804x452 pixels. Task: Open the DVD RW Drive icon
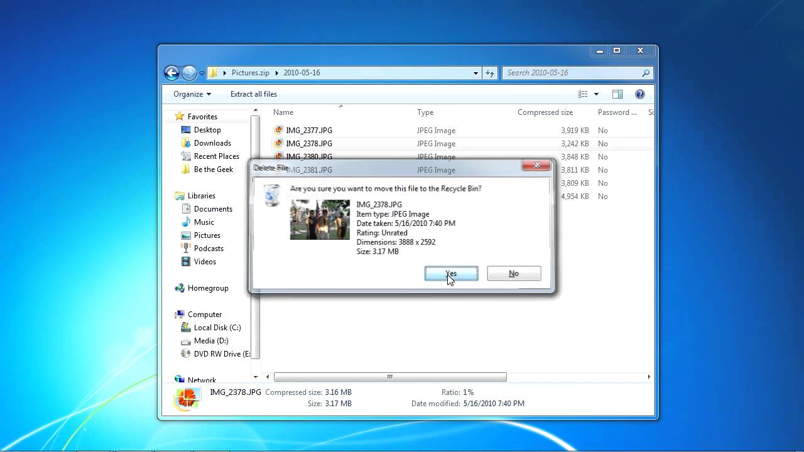[186, 354]
